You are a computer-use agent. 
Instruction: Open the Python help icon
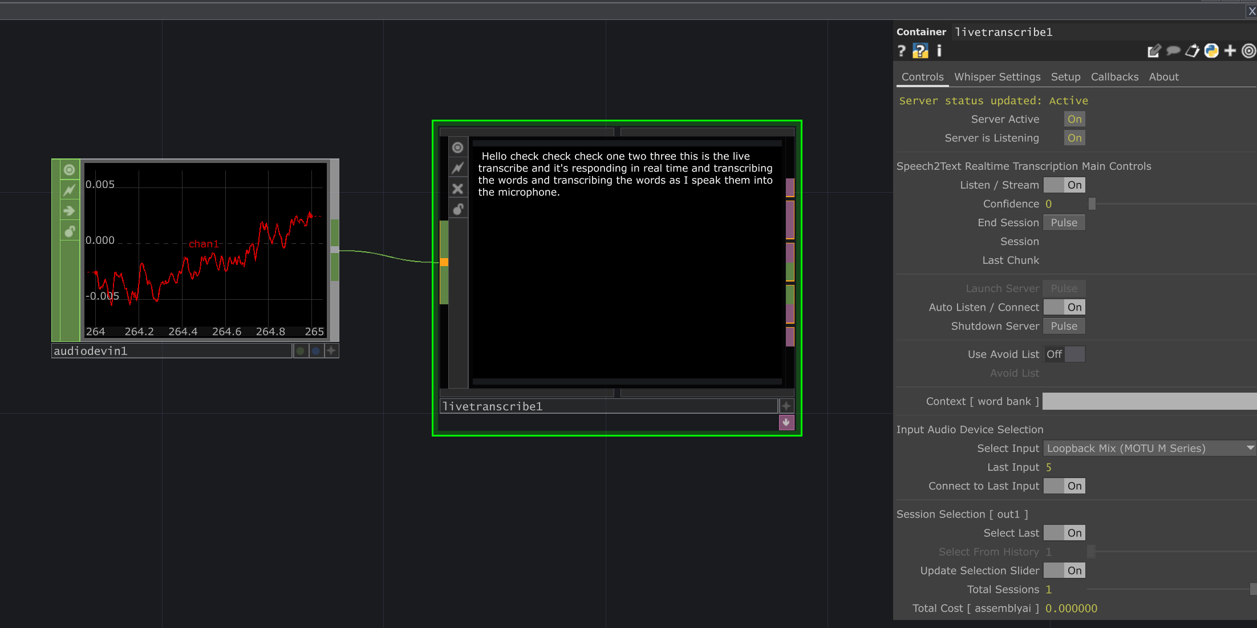click(x=920, y=51)
